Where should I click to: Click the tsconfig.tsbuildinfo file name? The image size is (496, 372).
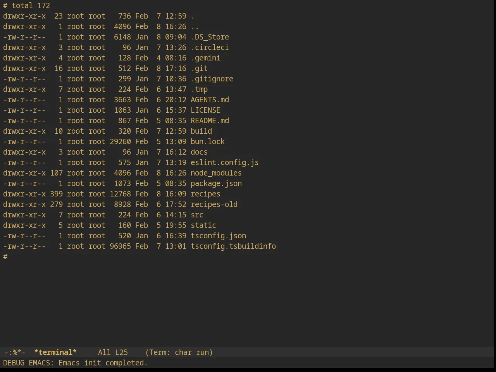[x=233, y=246]
